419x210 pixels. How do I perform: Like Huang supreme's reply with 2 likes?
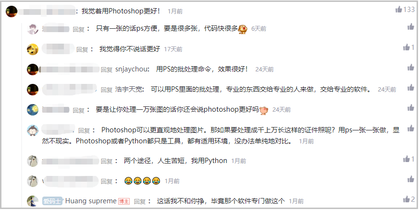407,199
